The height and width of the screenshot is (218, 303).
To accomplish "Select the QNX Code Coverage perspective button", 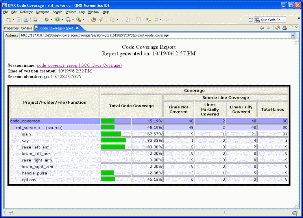I will 270,20.
